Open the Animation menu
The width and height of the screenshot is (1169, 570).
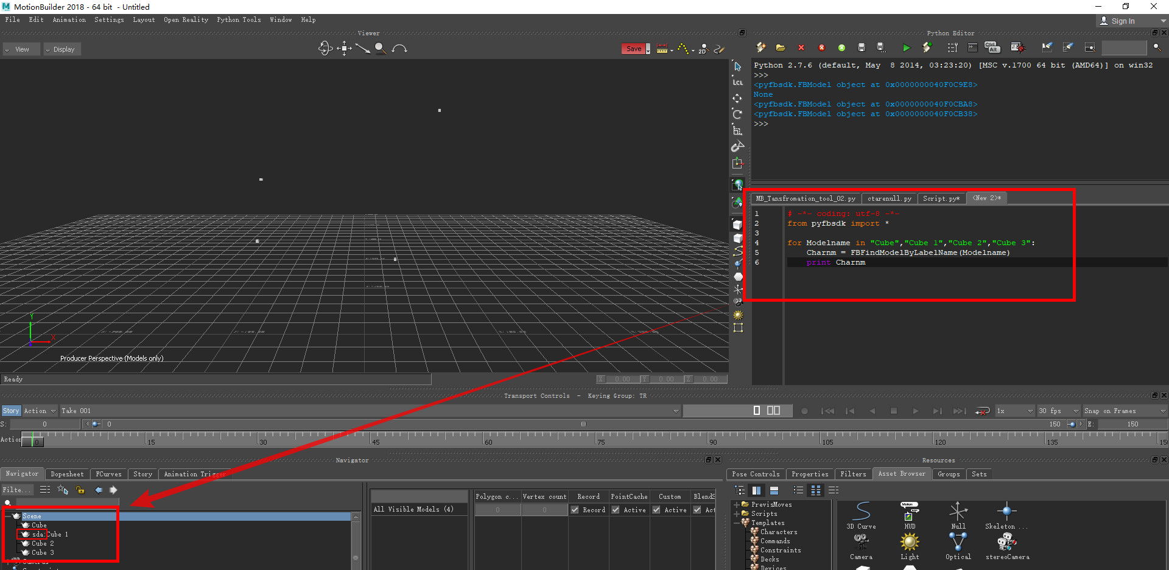(x=69, y=19)
